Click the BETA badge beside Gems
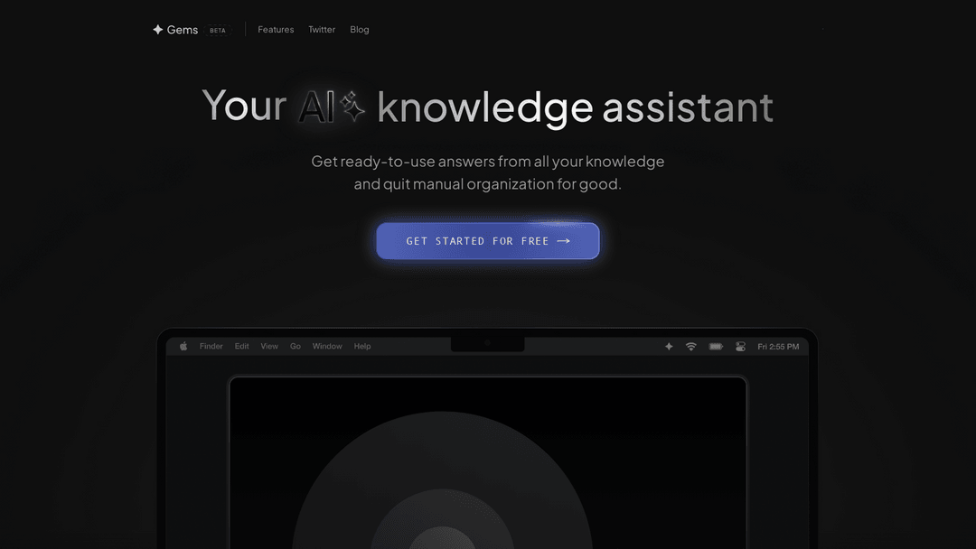Viewport: 976px width, 549px height. click(x=218, y=31)
